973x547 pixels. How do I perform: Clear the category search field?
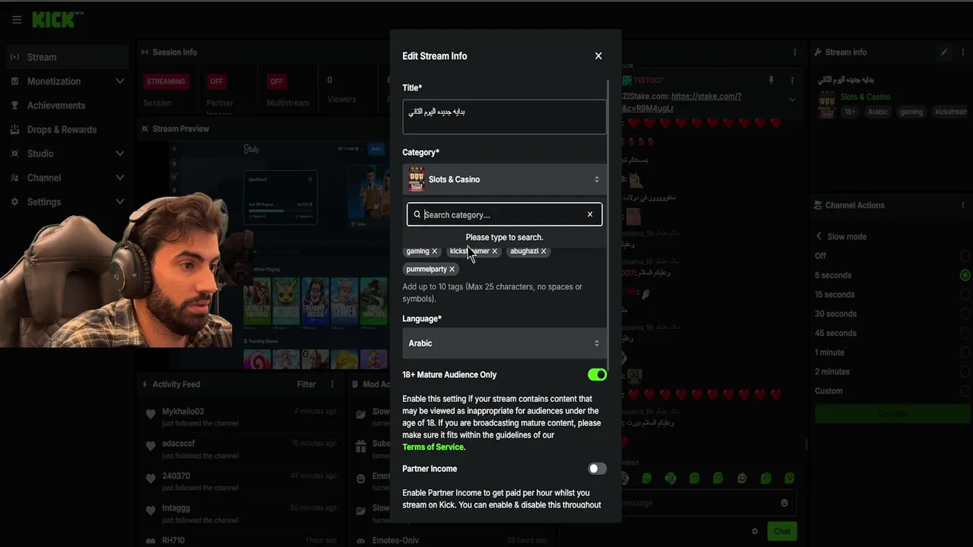coord(590,214)
